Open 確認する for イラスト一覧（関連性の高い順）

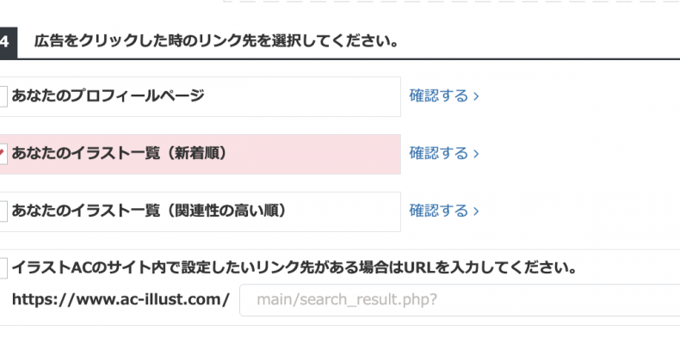(444, 211)
